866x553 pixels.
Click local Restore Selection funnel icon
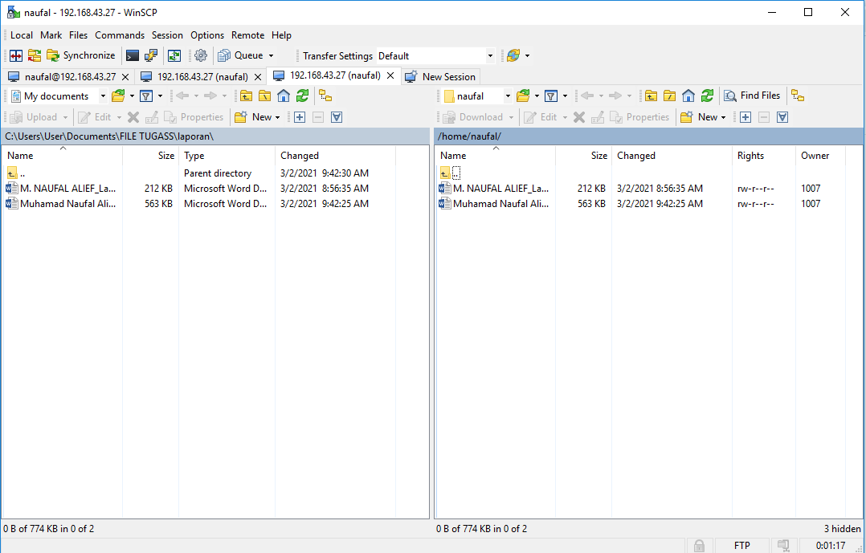pyautogui.click(x=337, y=117)
